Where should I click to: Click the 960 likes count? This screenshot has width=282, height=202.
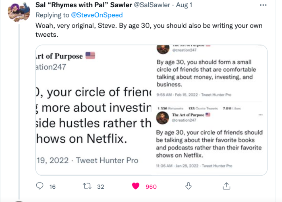pos(151,187)
